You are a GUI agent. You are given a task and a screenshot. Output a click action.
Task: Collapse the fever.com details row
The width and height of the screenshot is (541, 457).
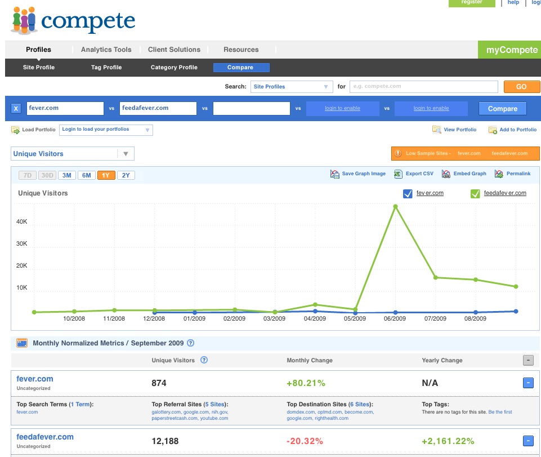click(x=528, y=383)
